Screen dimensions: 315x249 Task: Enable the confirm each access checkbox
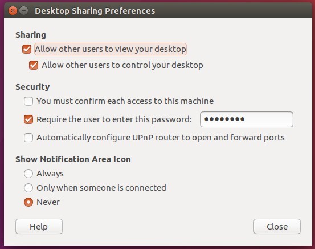tap(28, 101)
